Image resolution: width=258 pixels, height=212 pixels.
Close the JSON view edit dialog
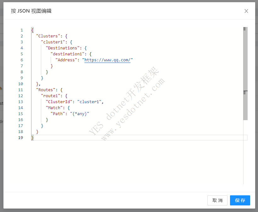click(x=246, y=11)
